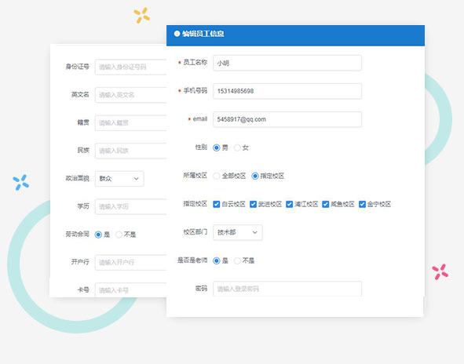The width and height of the screenshot is (464, 364).
Task: Select 是 for 劳动合同
Action: point(98,235)
